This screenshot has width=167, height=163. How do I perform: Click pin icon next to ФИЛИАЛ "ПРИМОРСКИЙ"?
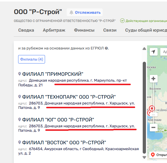tap(20, 74)
